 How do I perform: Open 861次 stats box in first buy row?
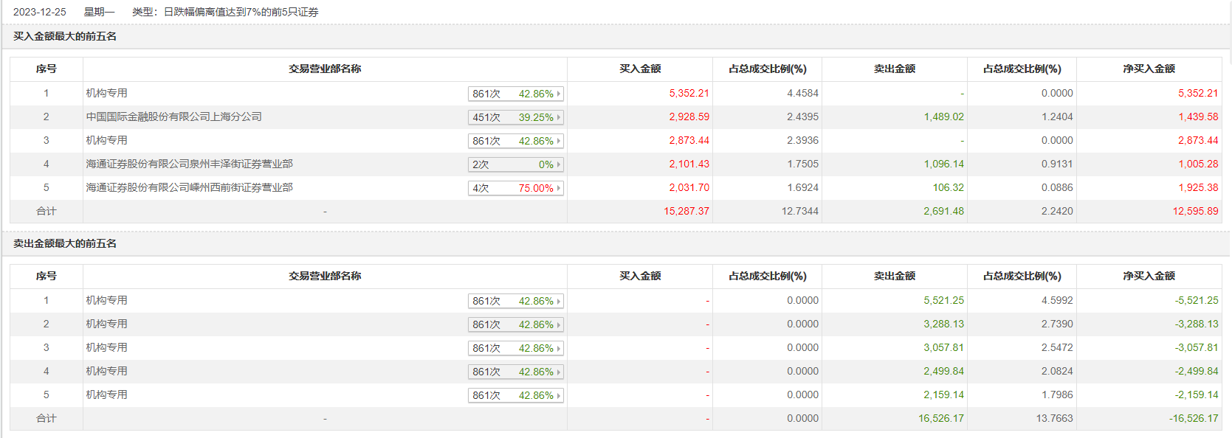(515, 94)
